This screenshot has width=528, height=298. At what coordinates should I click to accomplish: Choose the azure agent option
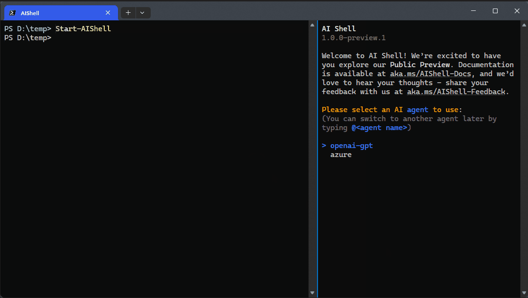click(x=341, y=155)
